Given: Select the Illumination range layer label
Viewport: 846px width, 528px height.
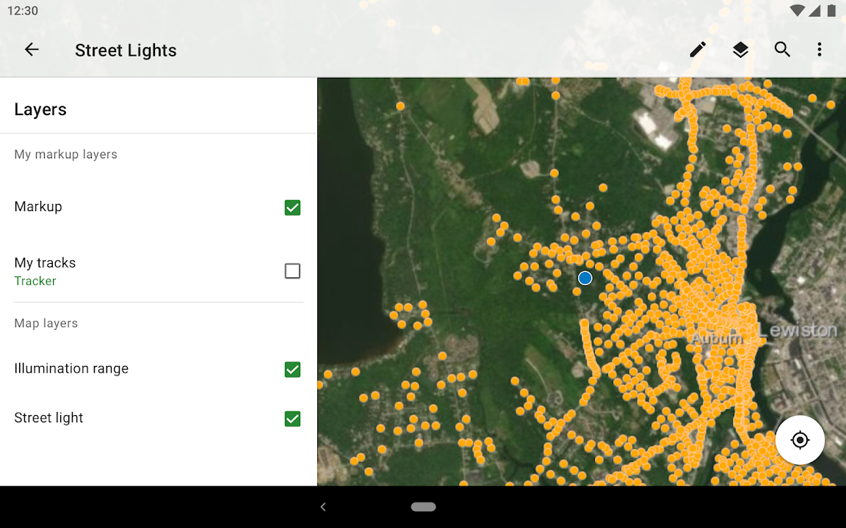Looking at the screenshot, I should [x=71, y=369].
